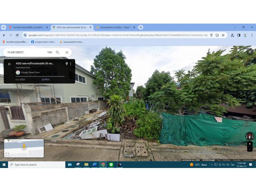Open the Chrome tab search dropdown
The image size is (256, 192).
click(x=4, y=27)
